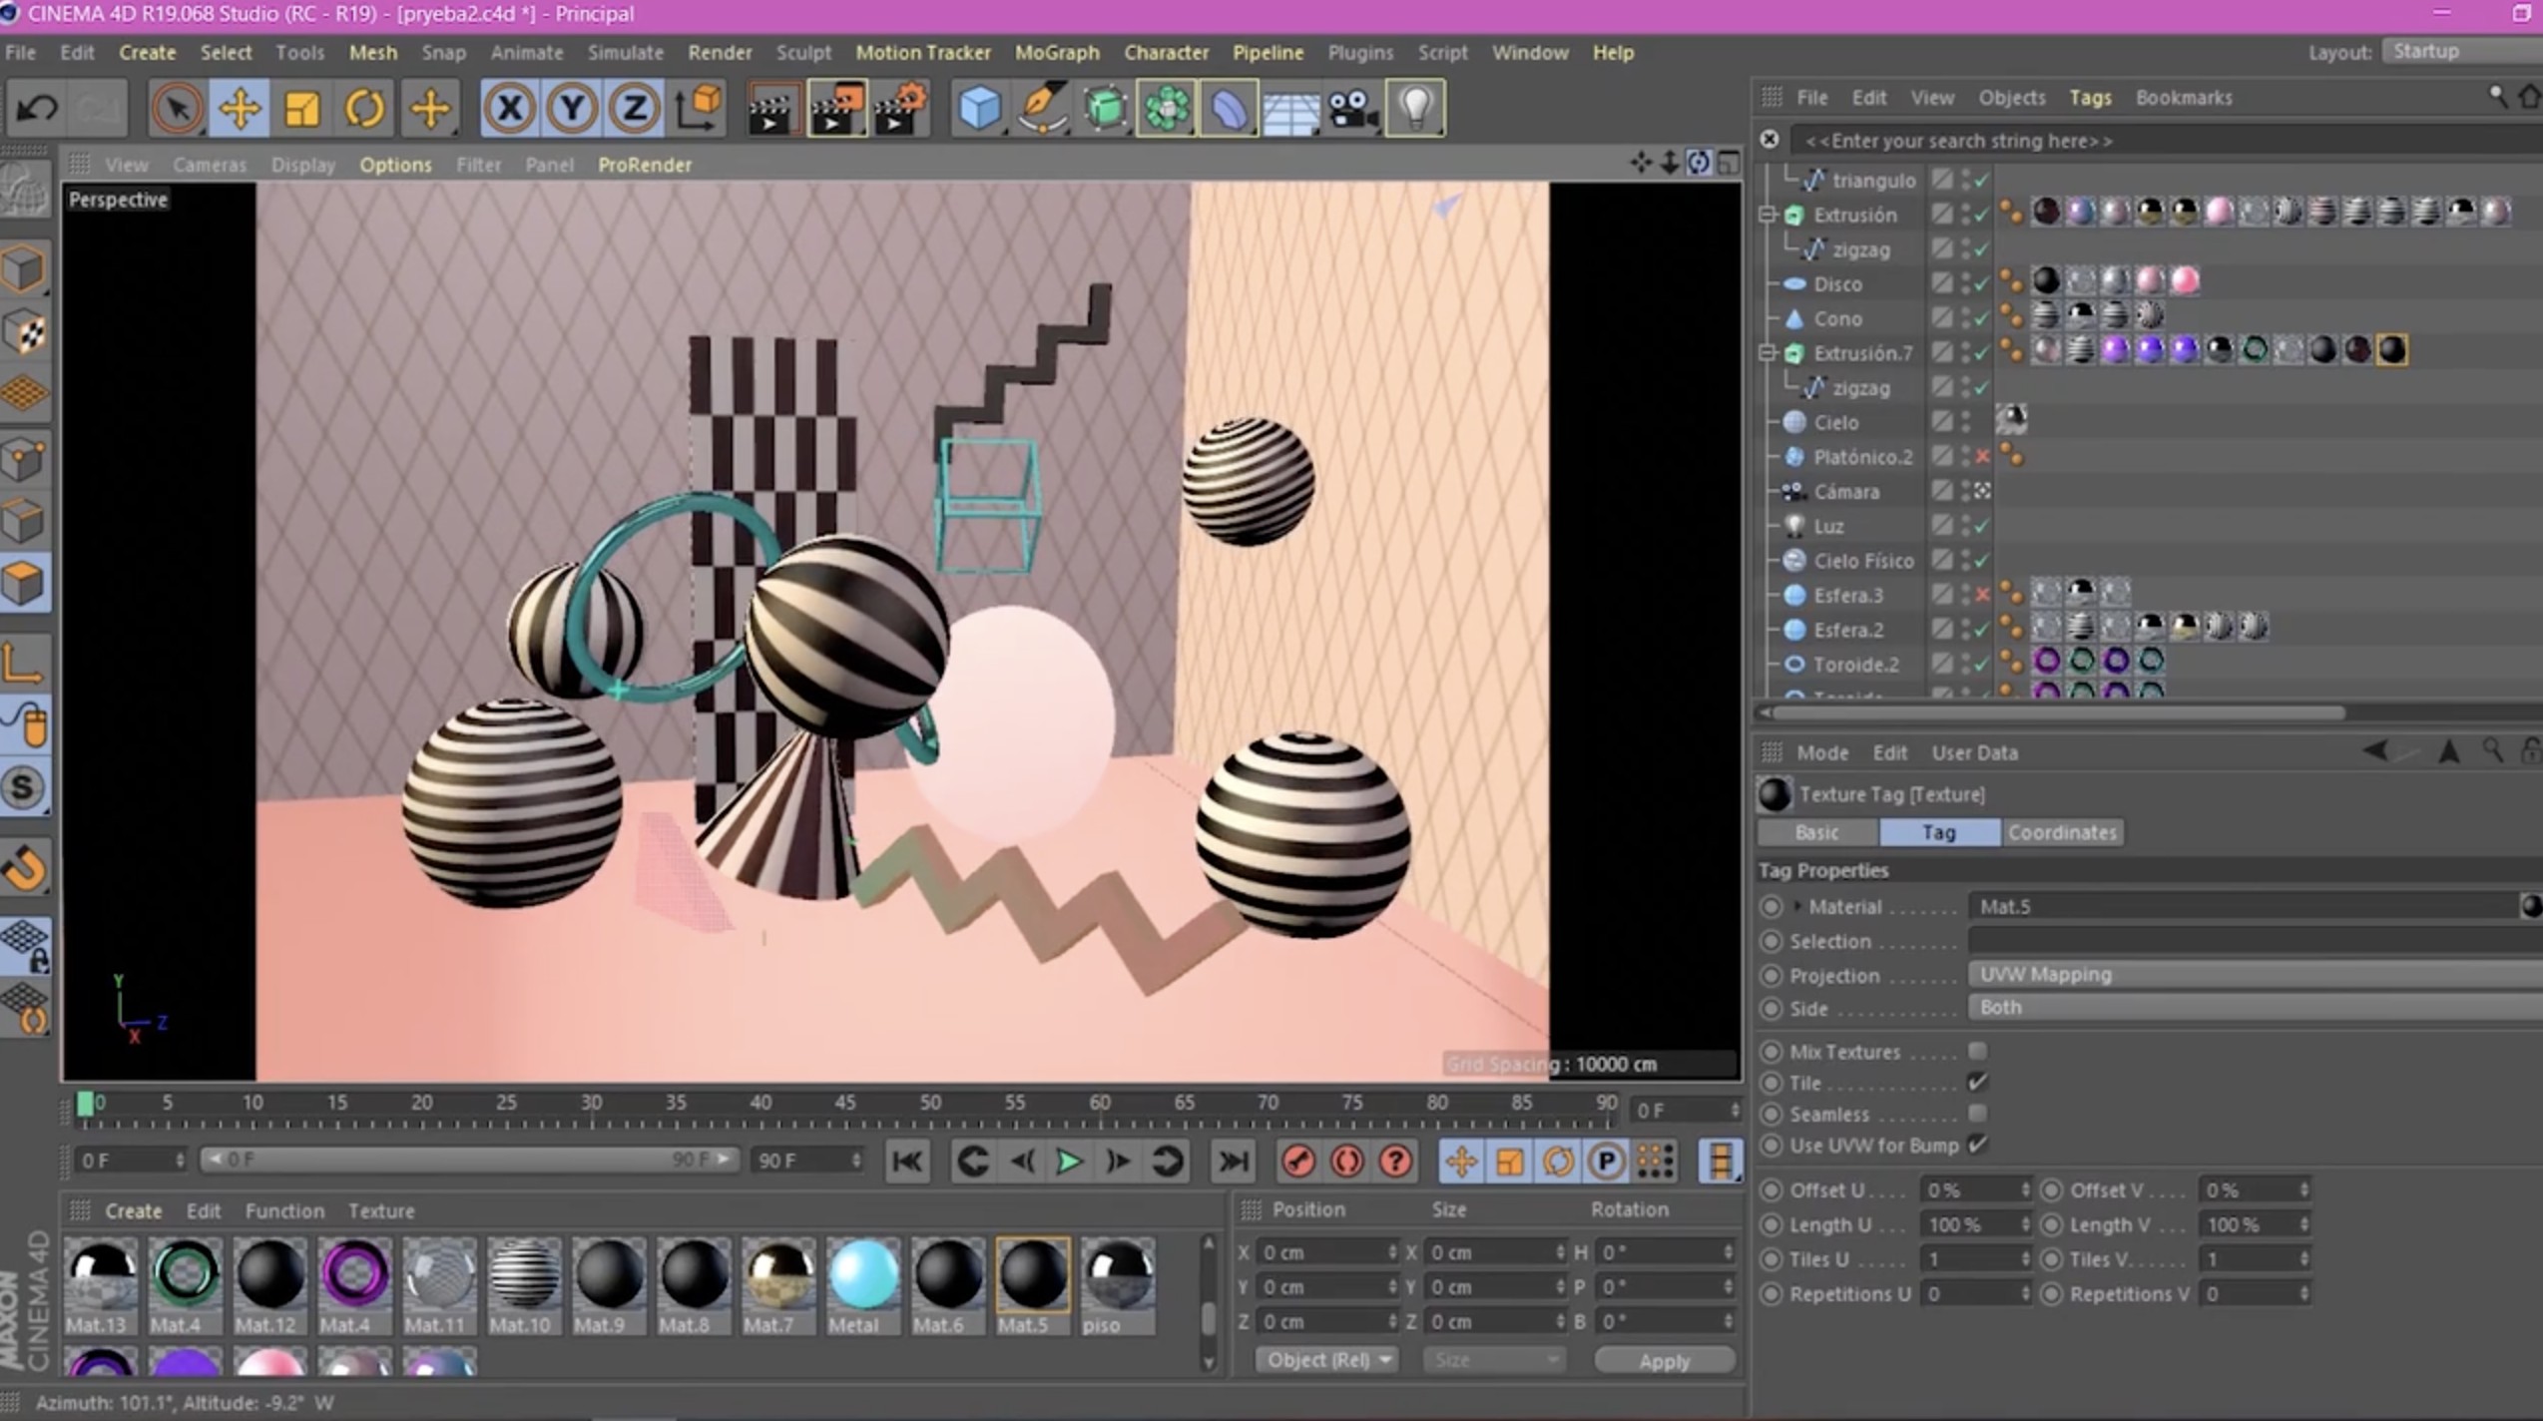Click the Rotate tool icon
2543x1421 pixels.
(363, 108)
